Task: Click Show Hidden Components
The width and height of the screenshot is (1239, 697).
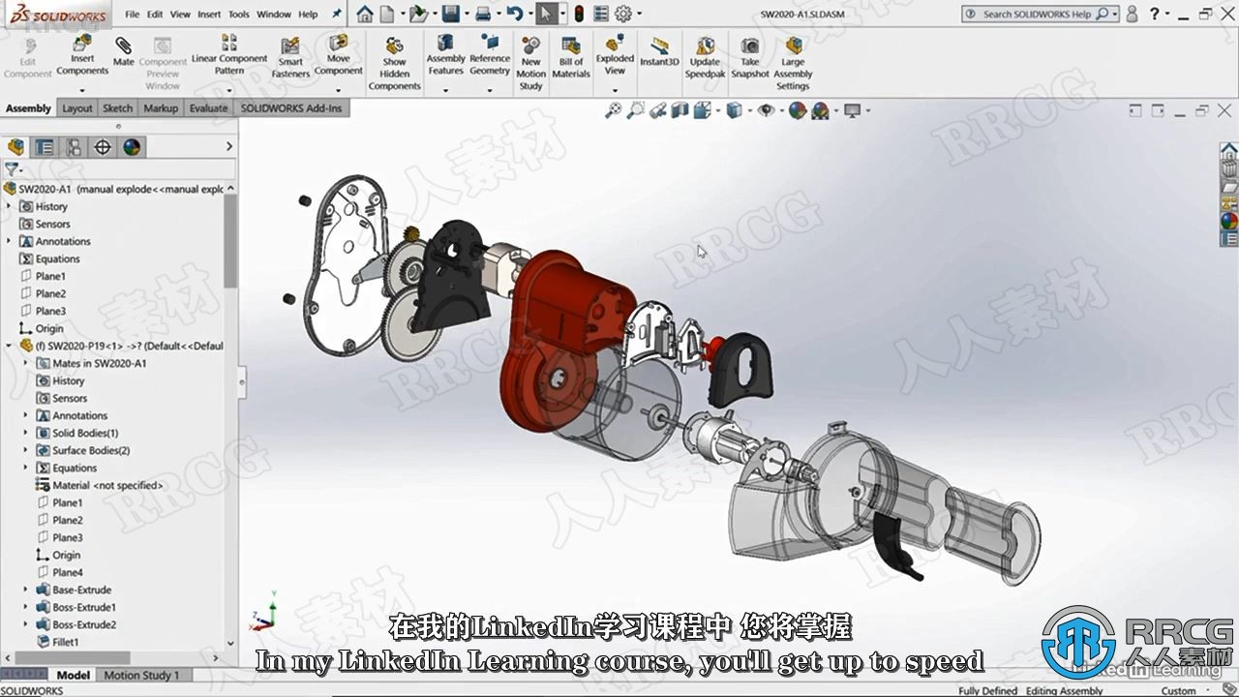Action: point(395,64)
